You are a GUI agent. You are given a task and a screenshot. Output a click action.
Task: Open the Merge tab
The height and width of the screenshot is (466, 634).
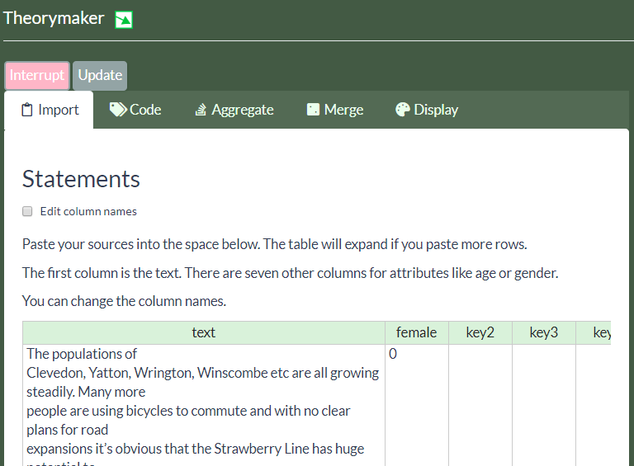click(335, 110)
